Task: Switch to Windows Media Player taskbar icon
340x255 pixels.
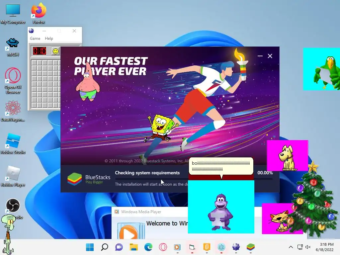Action: [x=177, y=247]
